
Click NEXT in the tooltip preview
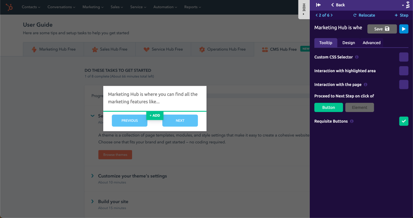pos(180,121)
